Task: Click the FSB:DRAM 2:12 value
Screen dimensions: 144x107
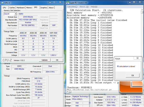Action: click(x=38, y=81)
